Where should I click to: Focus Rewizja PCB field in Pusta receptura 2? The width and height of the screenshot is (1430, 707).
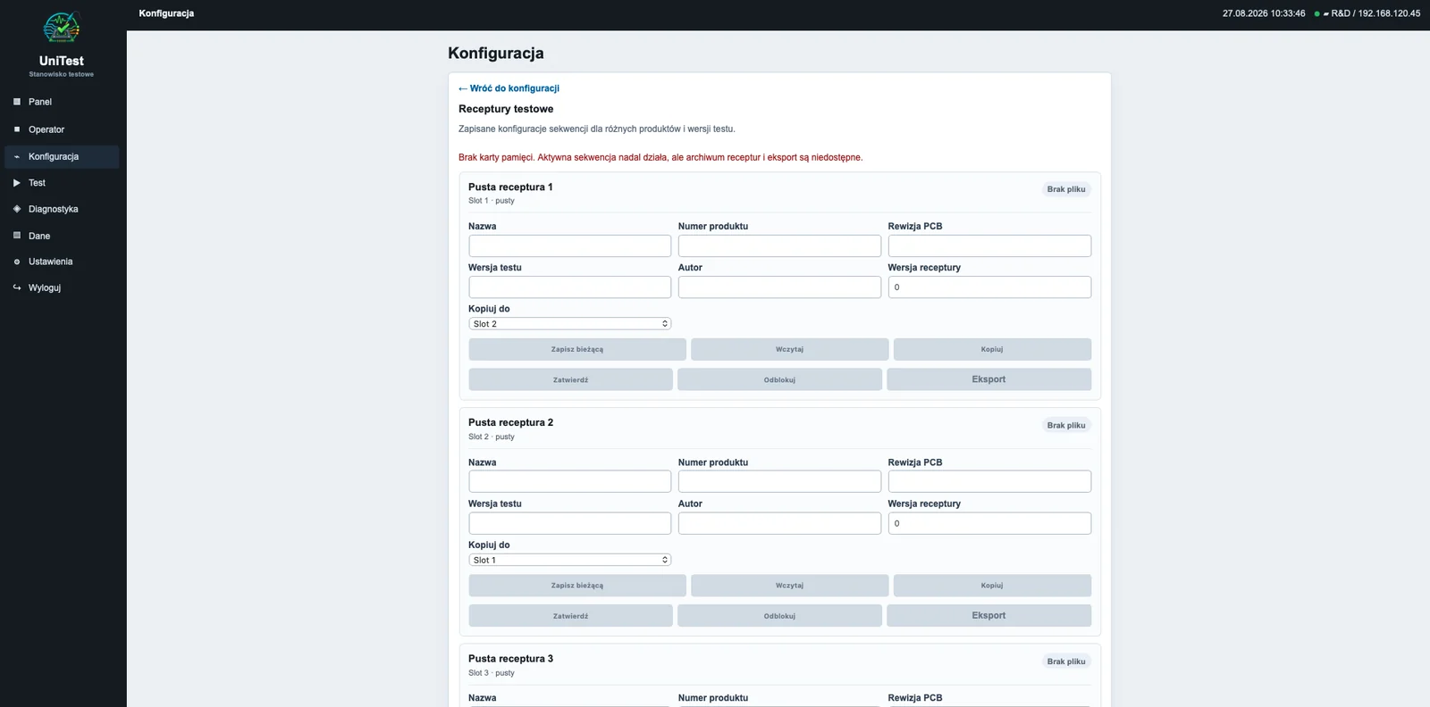tap(989, 482)
